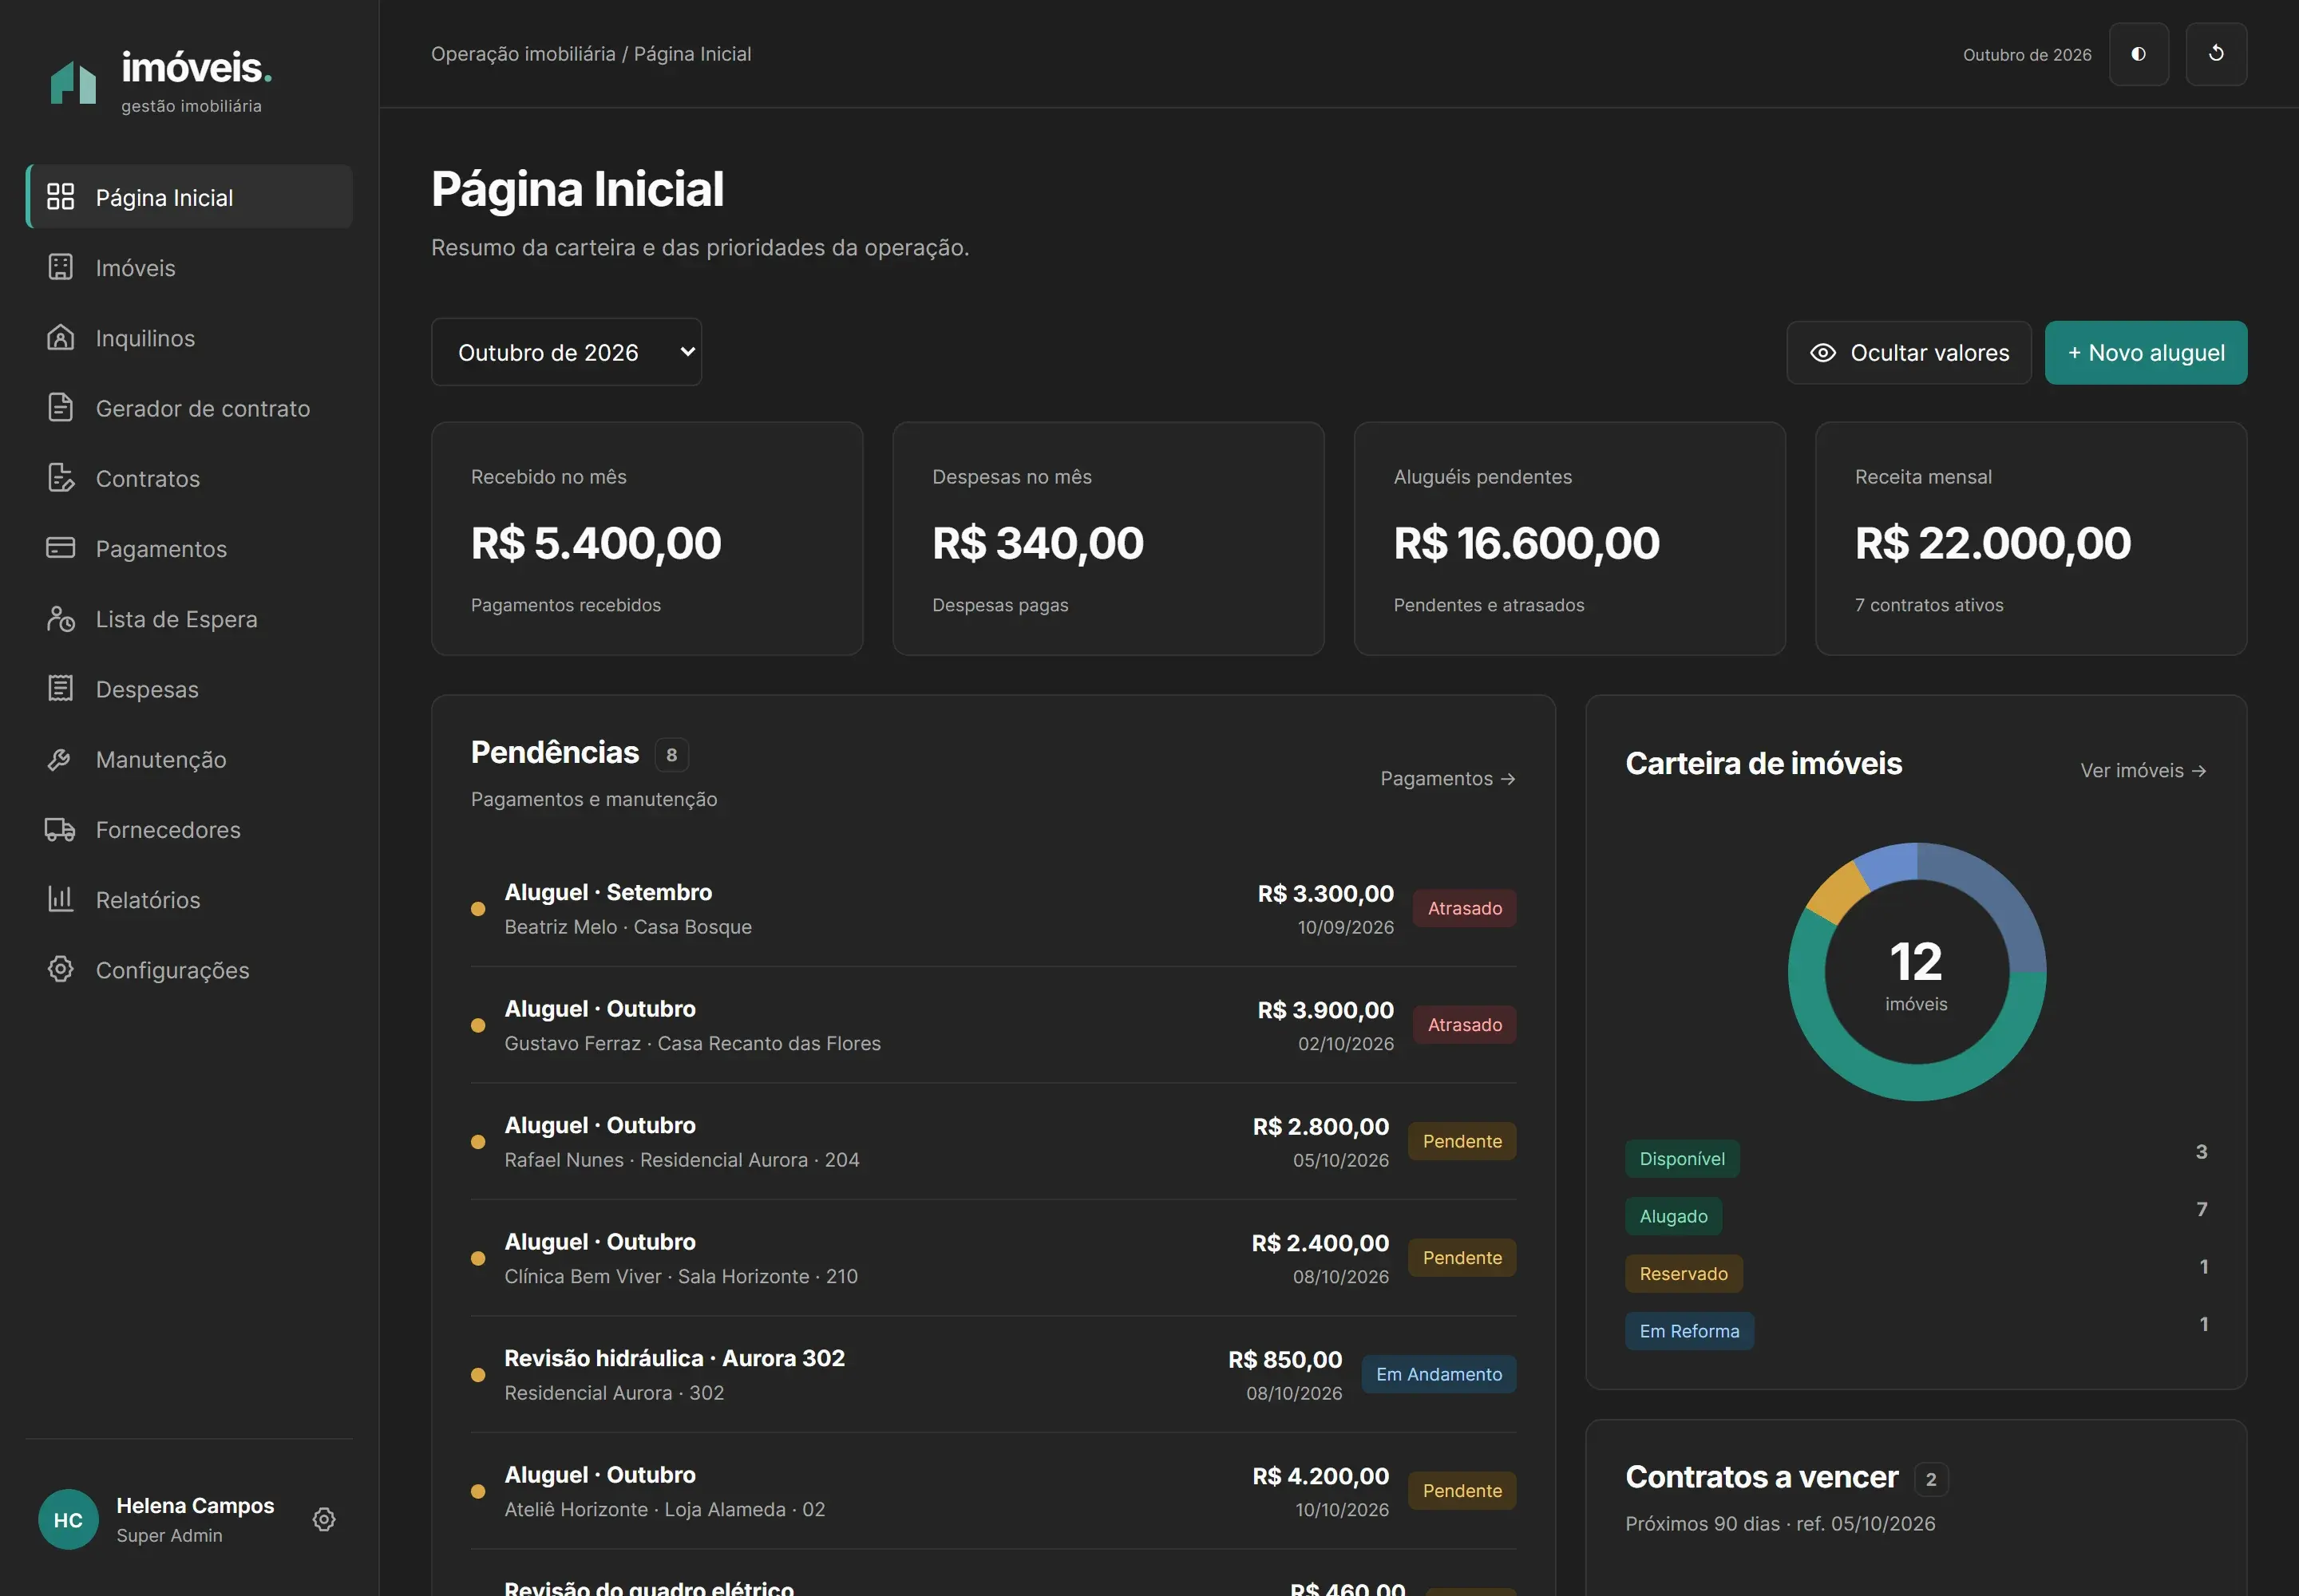Viewport: 2299px width, 1596px height.
Task: Select Ateliê Horizonte Loja Alameda row
Action: point(993,1491)
